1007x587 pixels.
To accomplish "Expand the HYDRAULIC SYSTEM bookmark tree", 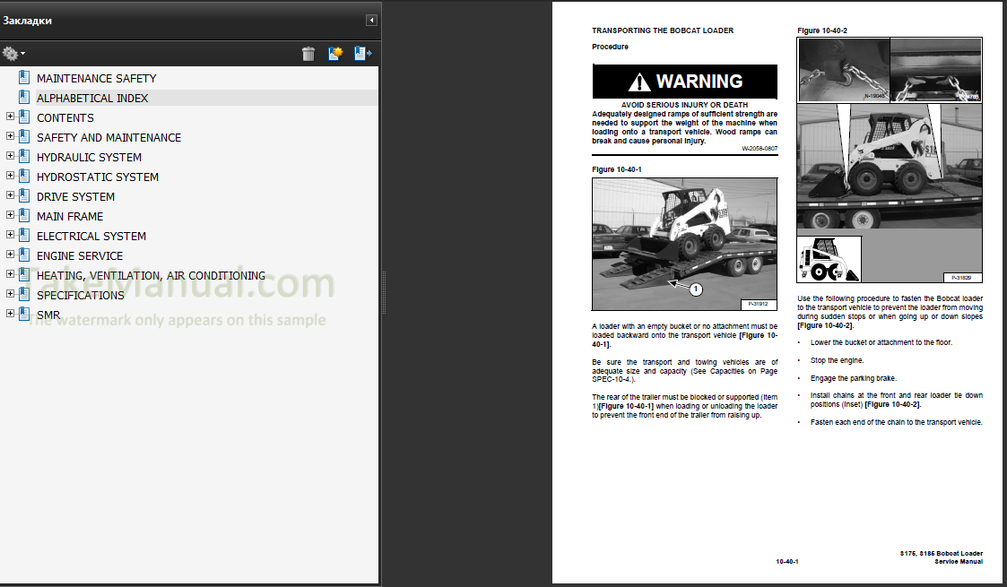I will pos(10,157).
